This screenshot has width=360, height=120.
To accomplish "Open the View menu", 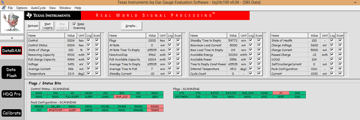I will 52,8.
